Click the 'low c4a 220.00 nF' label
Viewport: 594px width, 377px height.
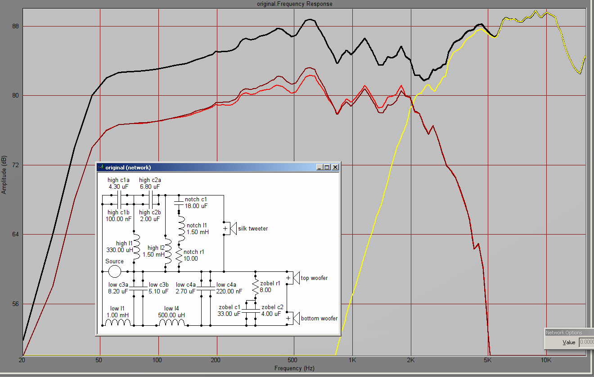[x=229, y=288]
